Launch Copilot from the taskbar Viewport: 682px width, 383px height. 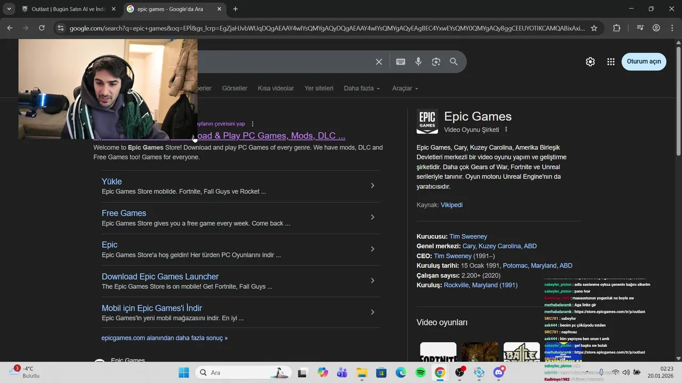[322, 372]
